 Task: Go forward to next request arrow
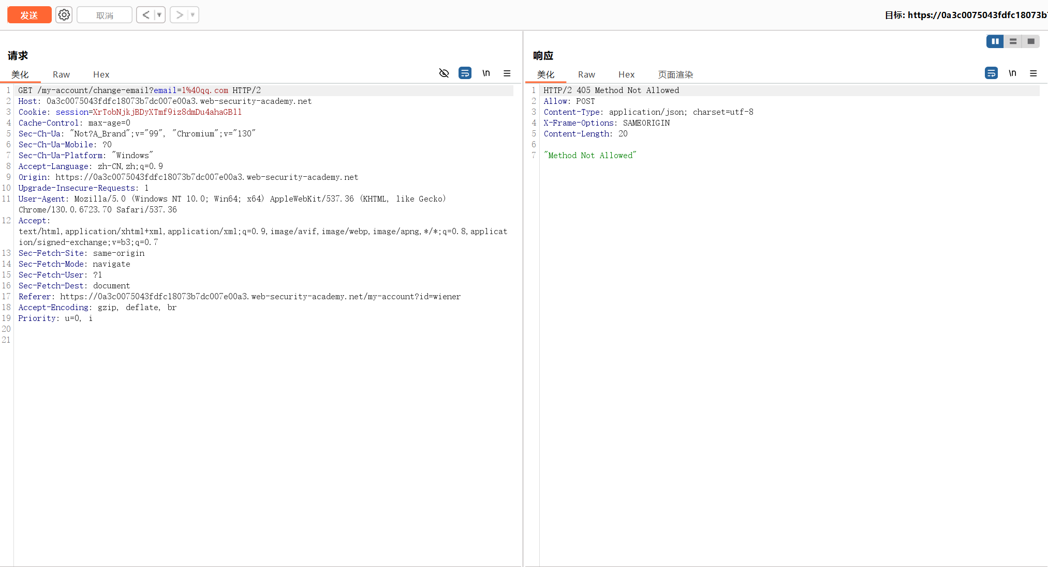click(179, 15)
